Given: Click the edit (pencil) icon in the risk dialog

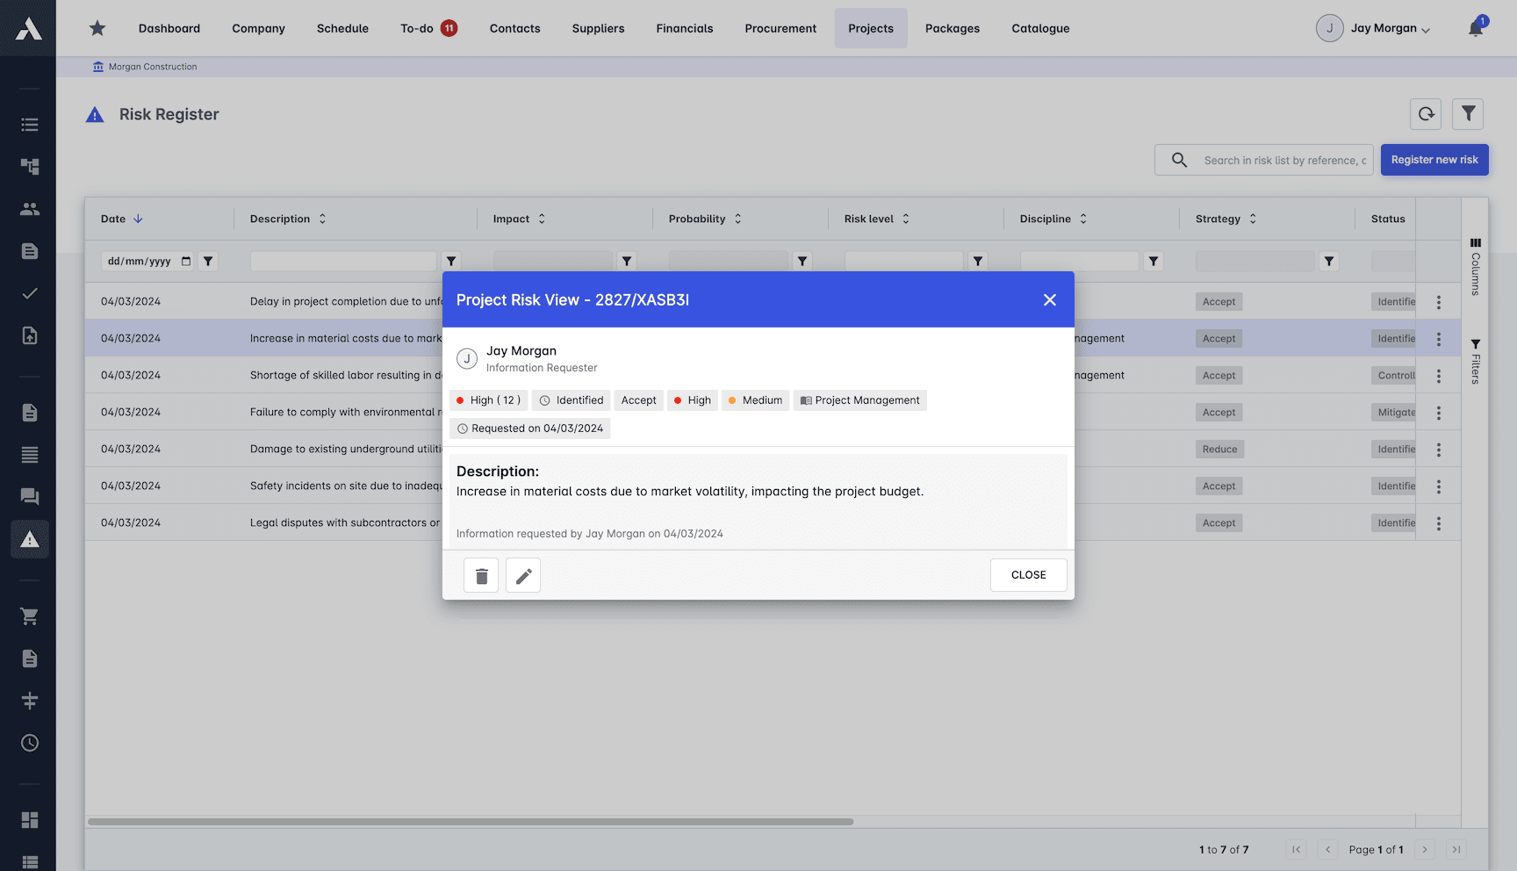Looking at the screenshot, I should pyautogui.click(x=522, y=575).
